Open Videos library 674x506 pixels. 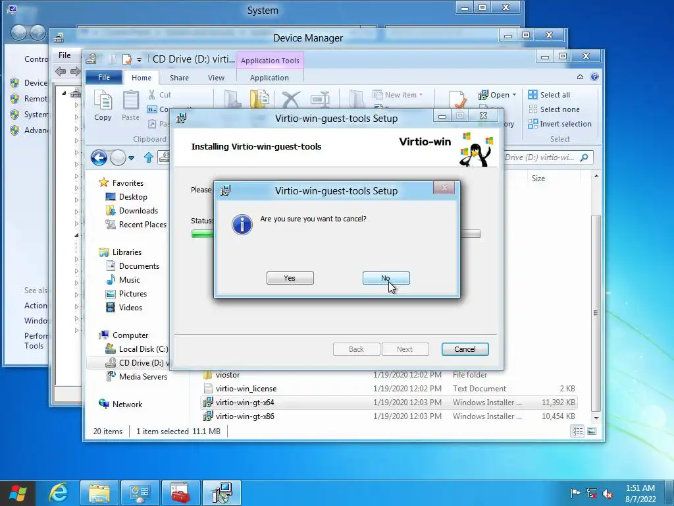[x=130, y=307]
